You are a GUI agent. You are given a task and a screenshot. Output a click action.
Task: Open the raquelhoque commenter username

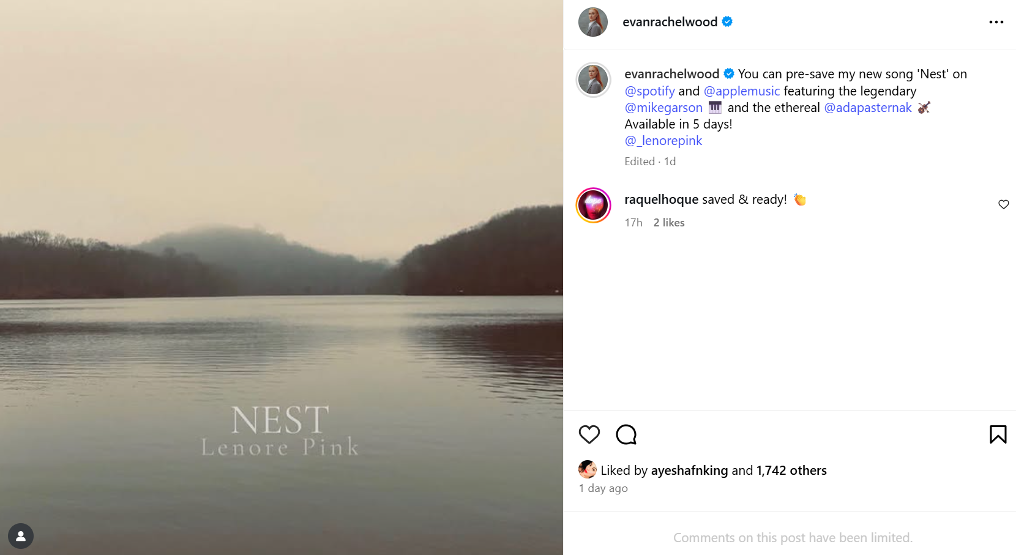pos(661,199)
